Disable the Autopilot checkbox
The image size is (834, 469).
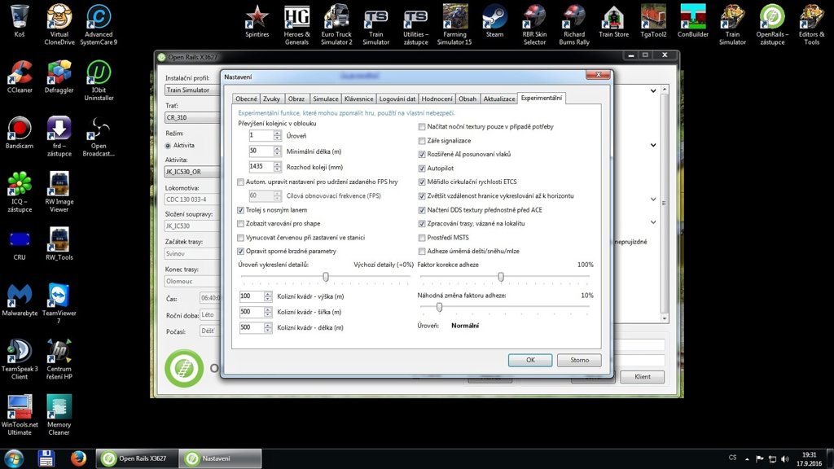422,168
